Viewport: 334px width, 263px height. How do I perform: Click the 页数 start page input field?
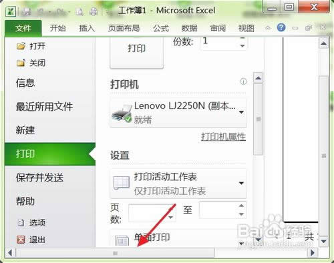[148, 212]
